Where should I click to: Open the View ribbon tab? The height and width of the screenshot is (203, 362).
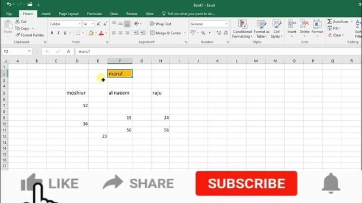[x=149, y=14]
